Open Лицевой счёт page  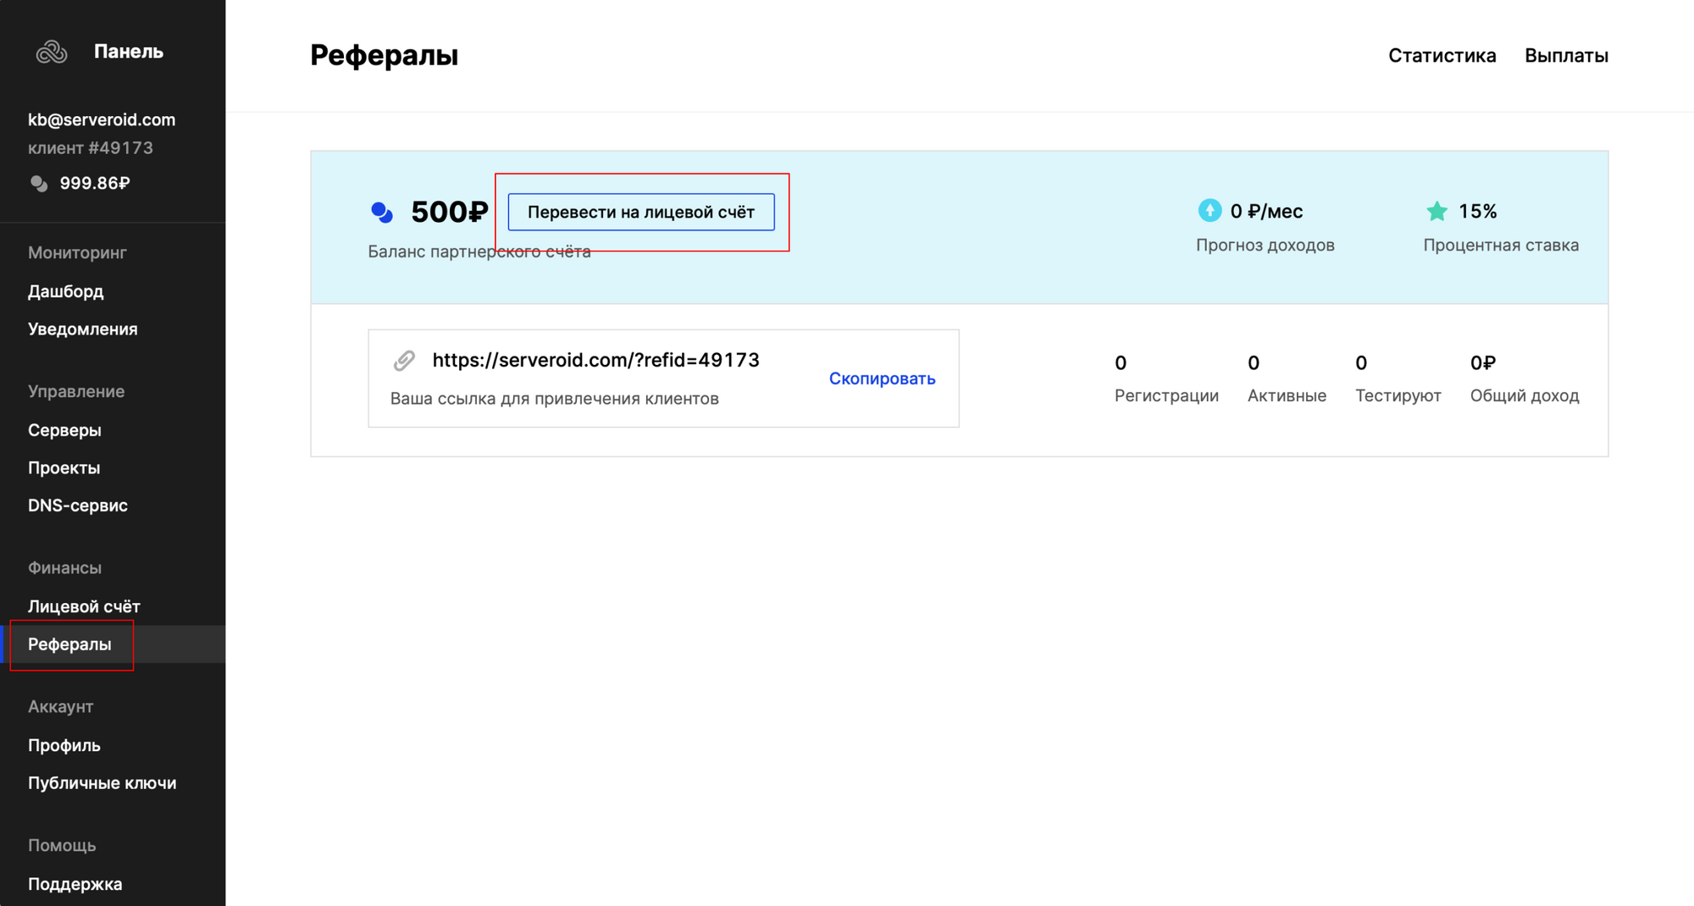tap(84, 606)
